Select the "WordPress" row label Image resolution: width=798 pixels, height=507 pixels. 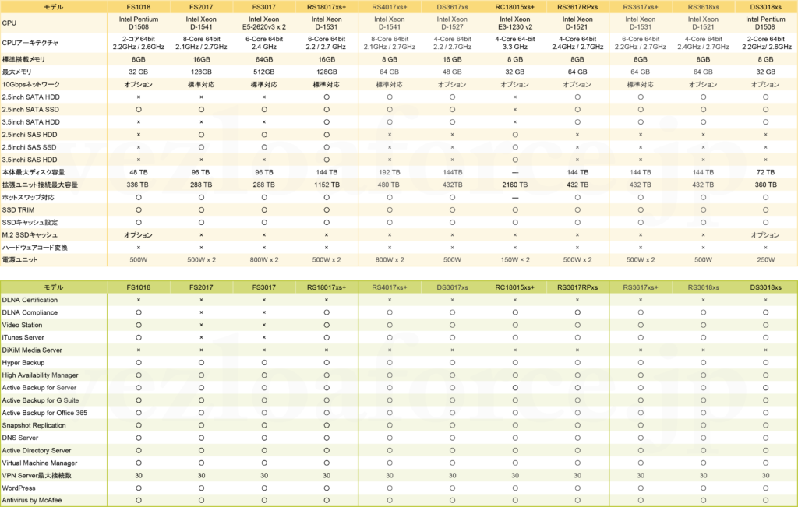click(19, 488)
